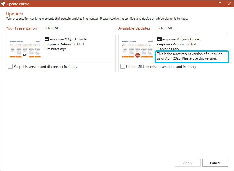Click the 'Available Updates' column heading

point(134,28)
